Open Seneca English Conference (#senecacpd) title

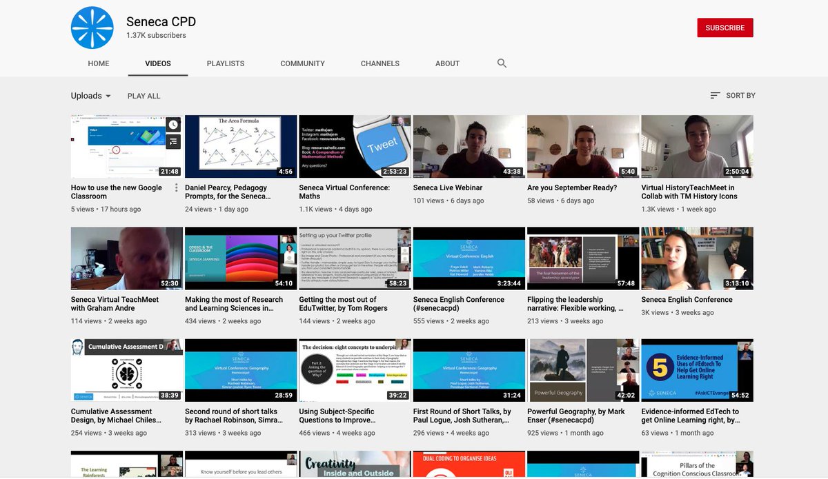click(x=459, y=304)
